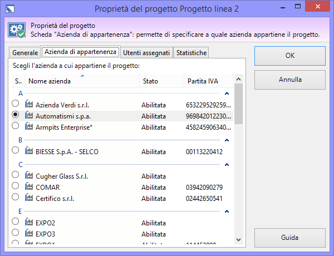Open help with the Guida button
The image size is (334, 256).
290,238
